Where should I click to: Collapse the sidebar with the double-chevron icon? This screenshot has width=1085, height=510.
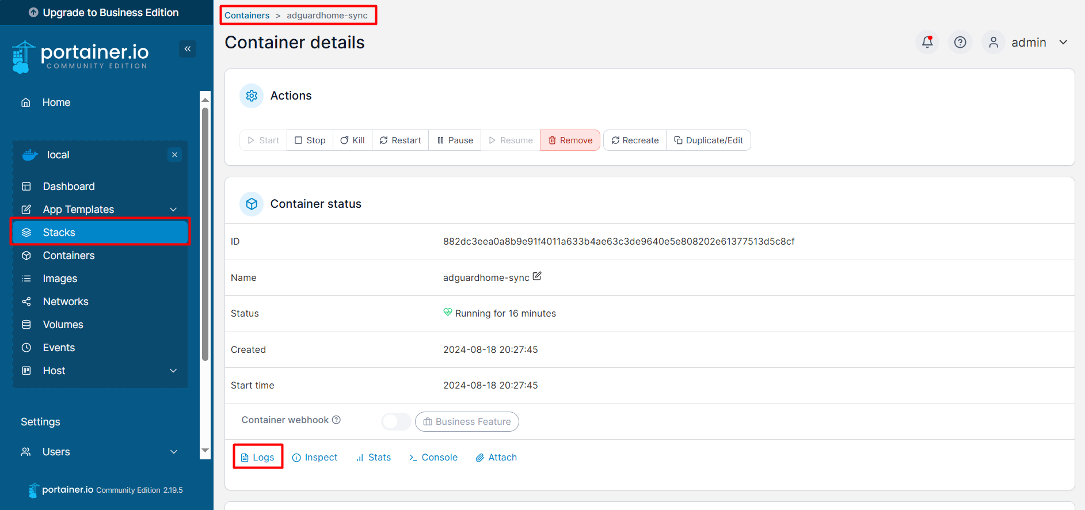(188, 49)
